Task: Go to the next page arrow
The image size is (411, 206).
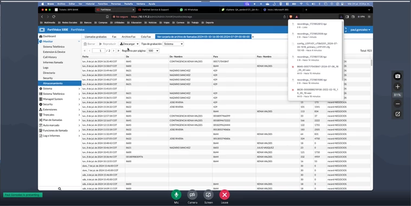Action: click(113, 50)
